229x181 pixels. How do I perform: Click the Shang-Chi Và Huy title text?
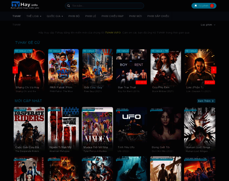29,87
